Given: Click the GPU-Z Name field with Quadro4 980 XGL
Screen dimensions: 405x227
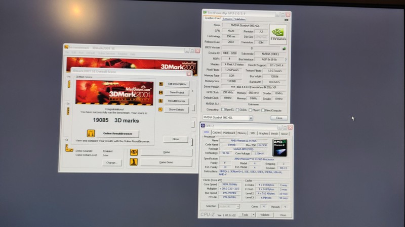Looking at the screenshot, I should (245, 26).
